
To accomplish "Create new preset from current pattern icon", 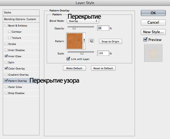I will [91, 41].
